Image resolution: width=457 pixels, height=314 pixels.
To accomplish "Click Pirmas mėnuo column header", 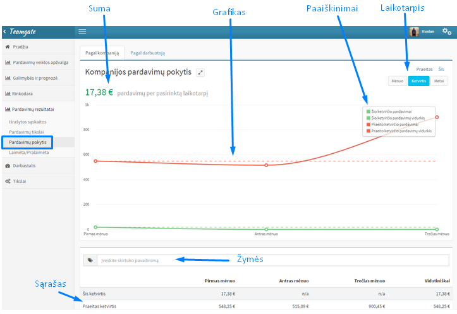I will 220,280.
